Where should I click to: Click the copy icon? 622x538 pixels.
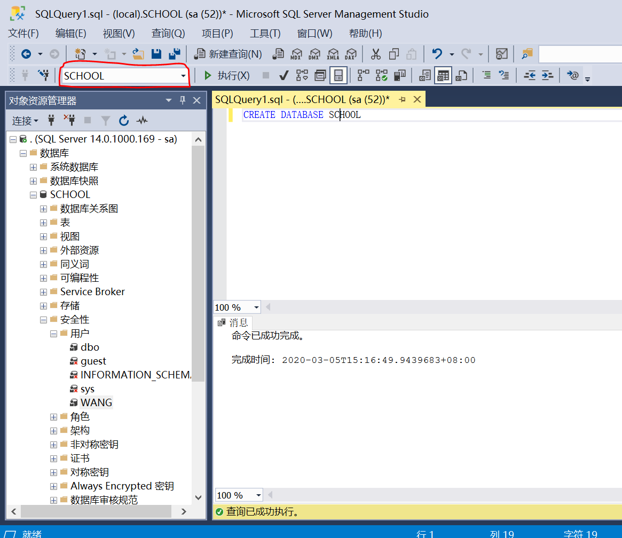pyautogui.click(x=393, y=54)
